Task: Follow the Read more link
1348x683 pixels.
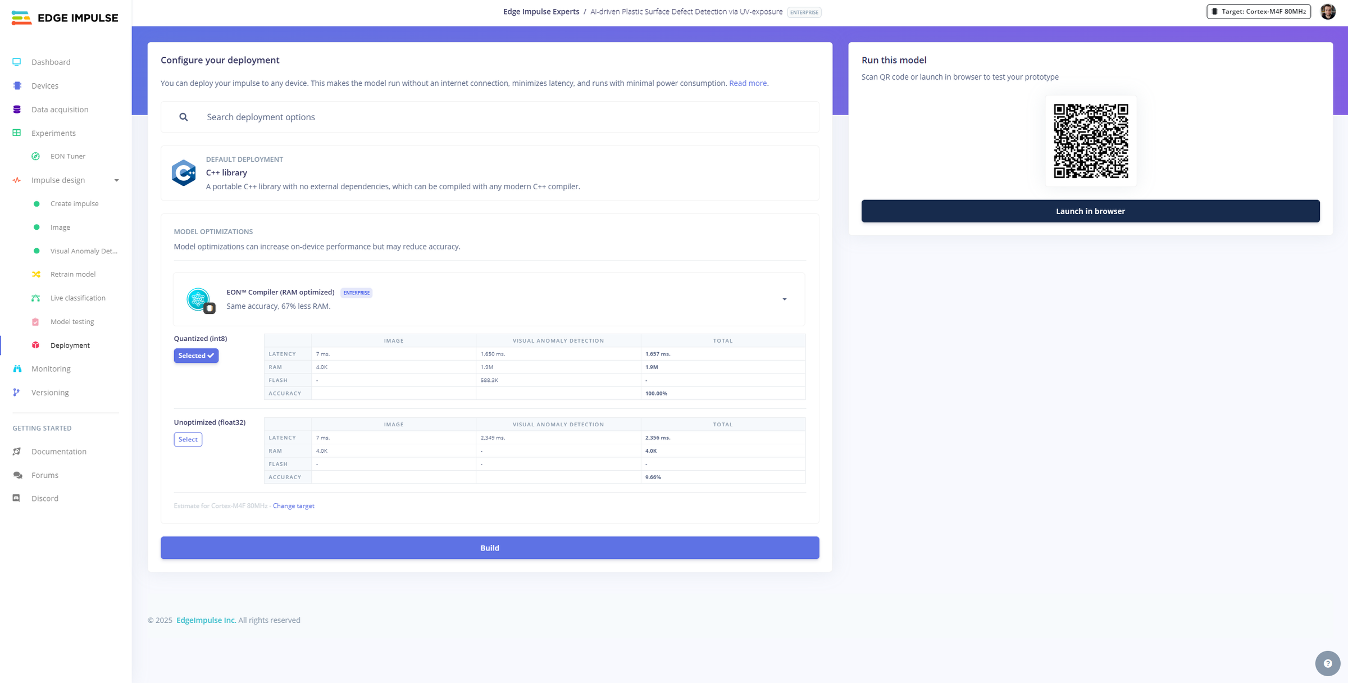Action: click(748, 83)
